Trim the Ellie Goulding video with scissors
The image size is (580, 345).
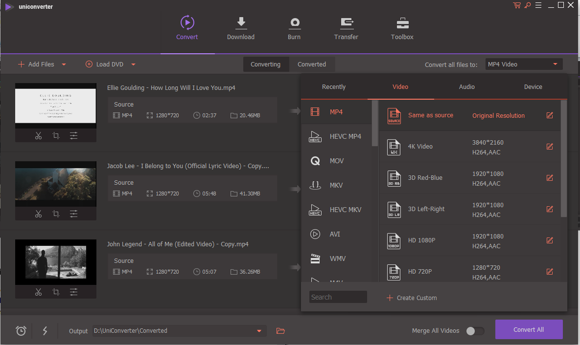39,135
